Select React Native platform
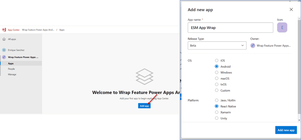 217,106
